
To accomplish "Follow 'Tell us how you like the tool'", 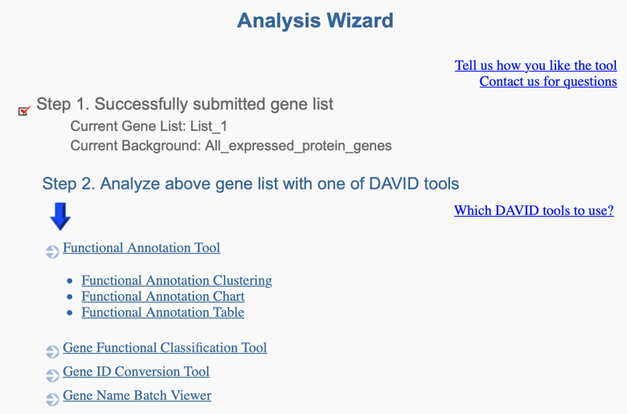I will coord(536,65).
